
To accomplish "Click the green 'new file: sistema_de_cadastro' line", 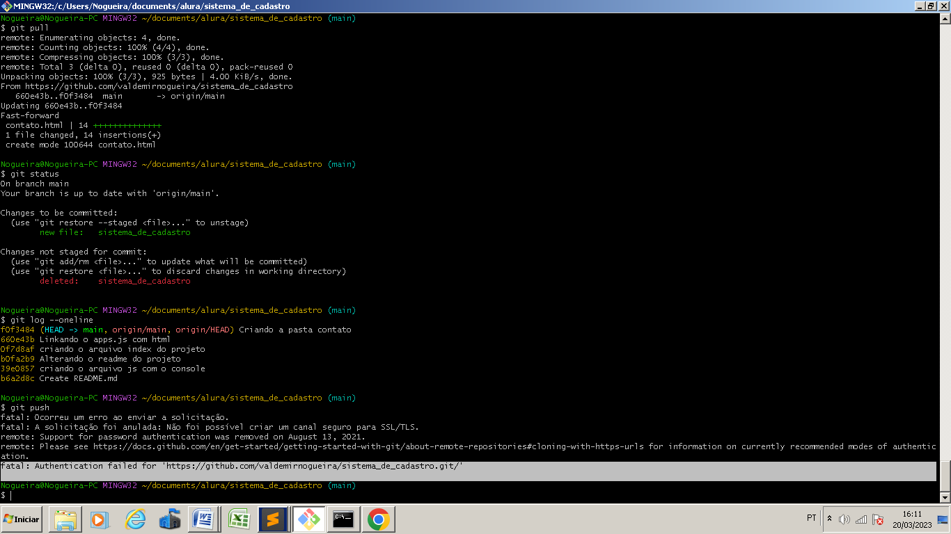I will (115, 232).
